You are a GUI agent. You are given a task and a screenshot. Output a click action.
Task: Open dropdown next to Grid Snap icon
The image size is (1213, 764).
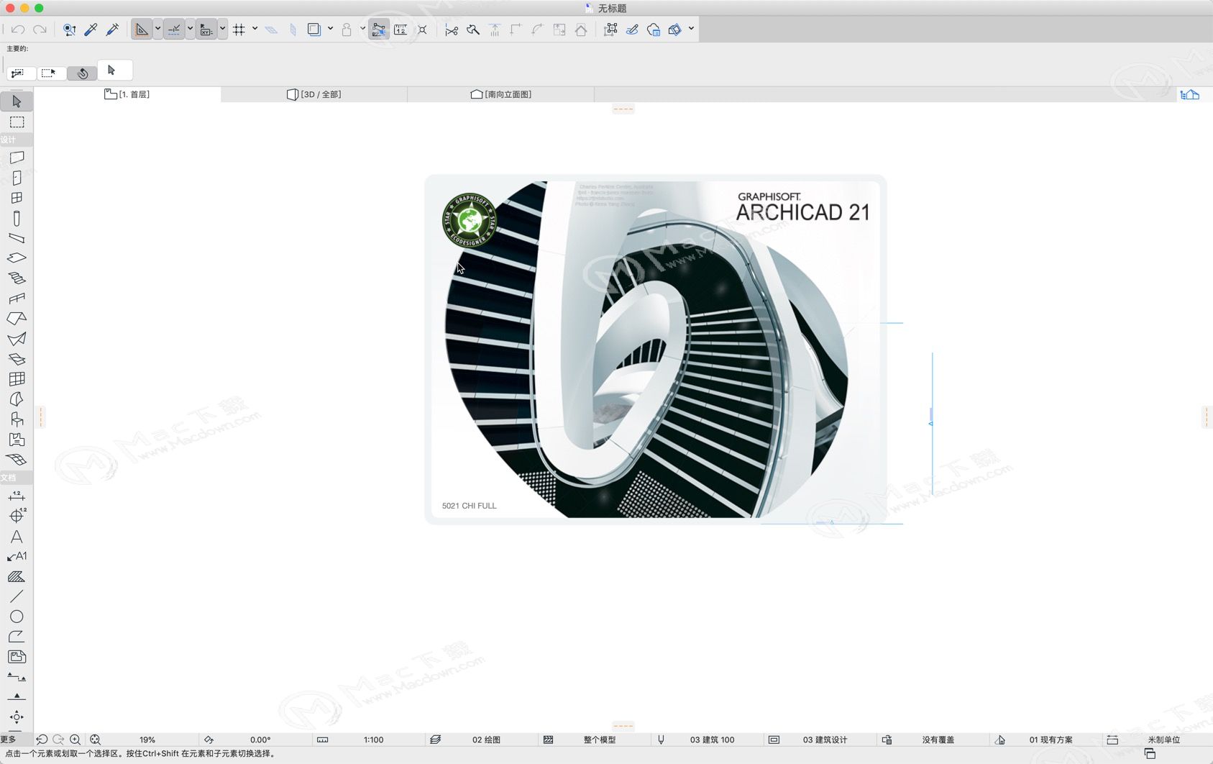pos(255,29)
